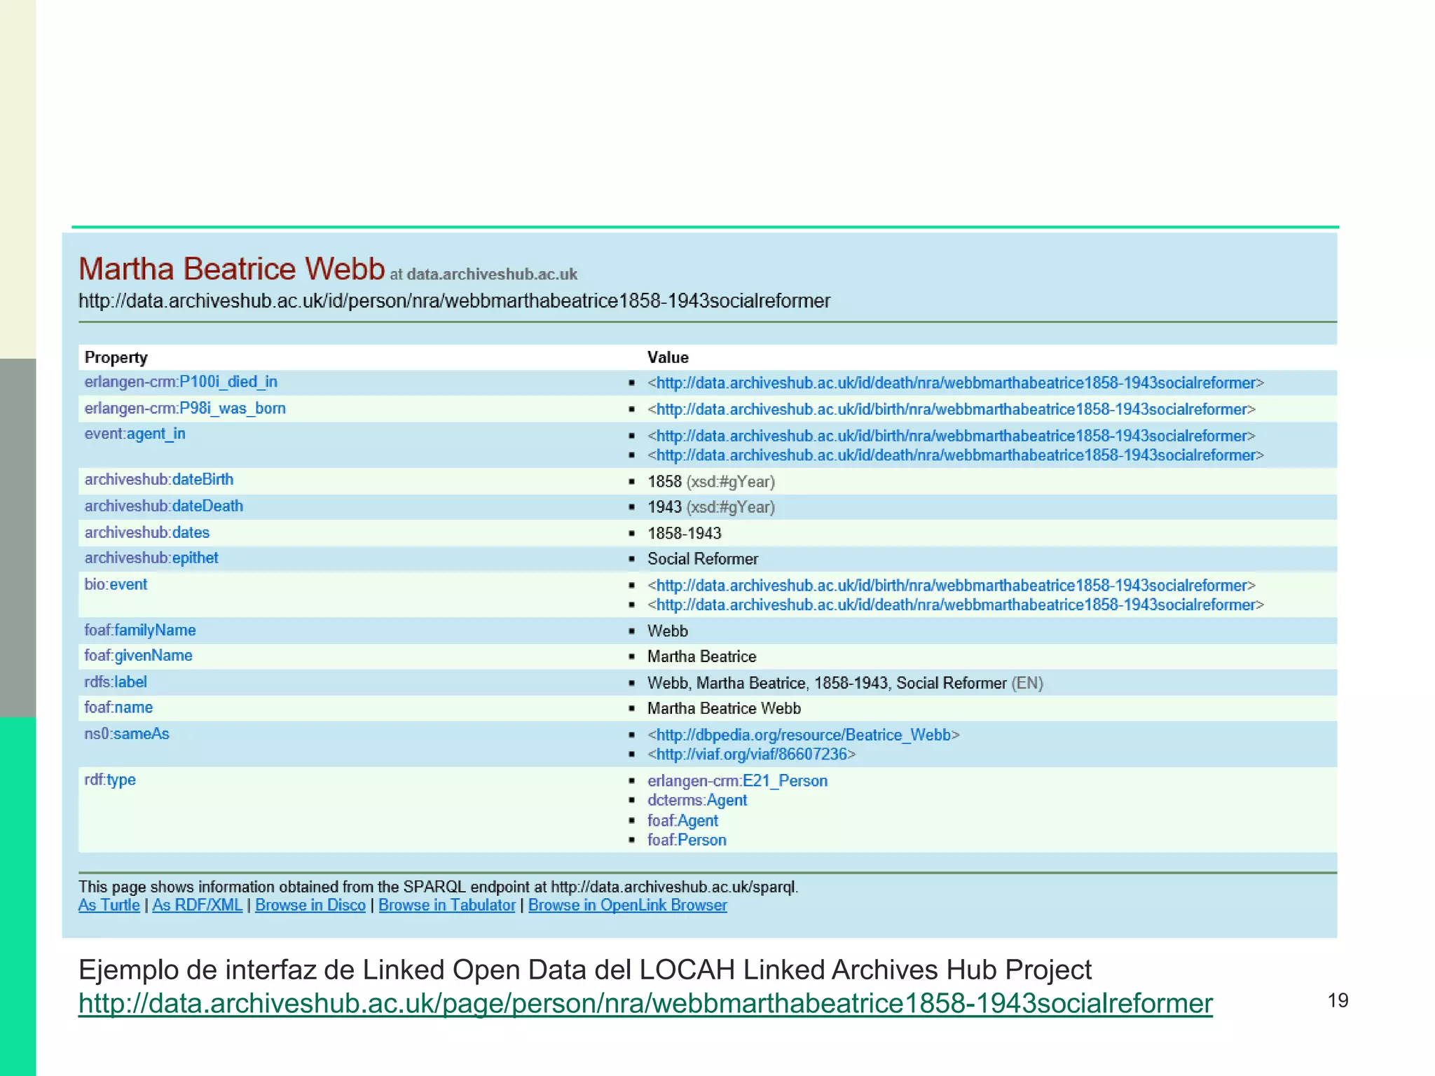Click the person ID URL under the heading
Viewport: 1435px width, 1076px height.
(x=454, y=301)
